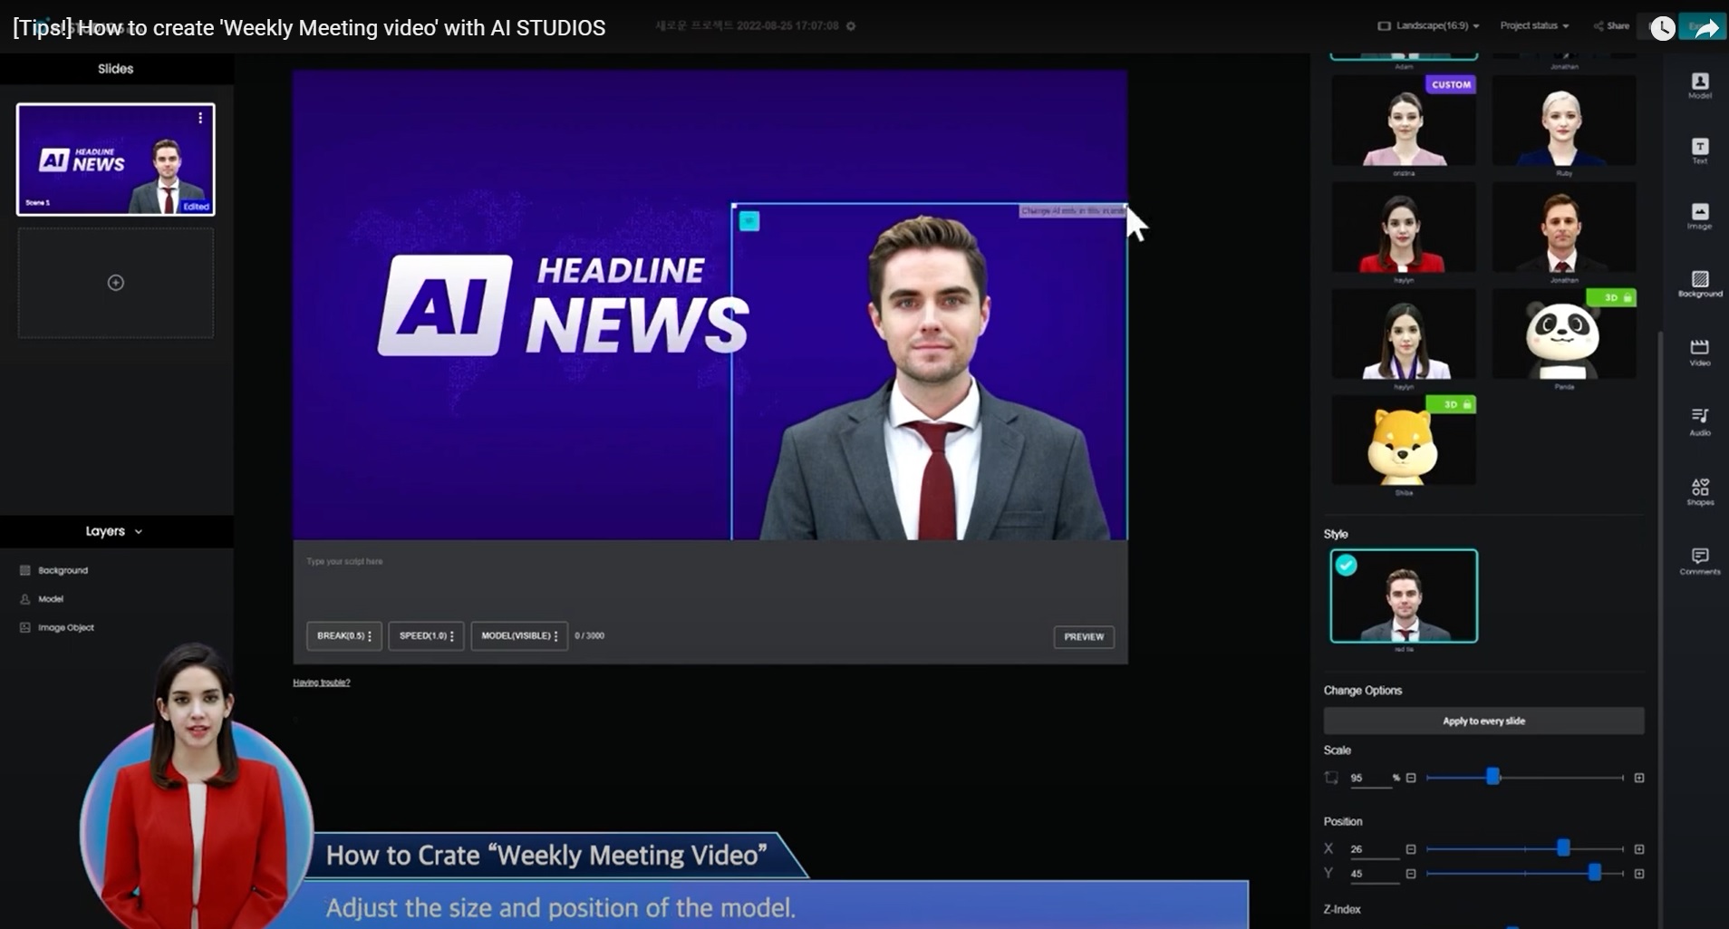Click the Scale plus icon
Screen dimensions: 1729x929
1639,778
